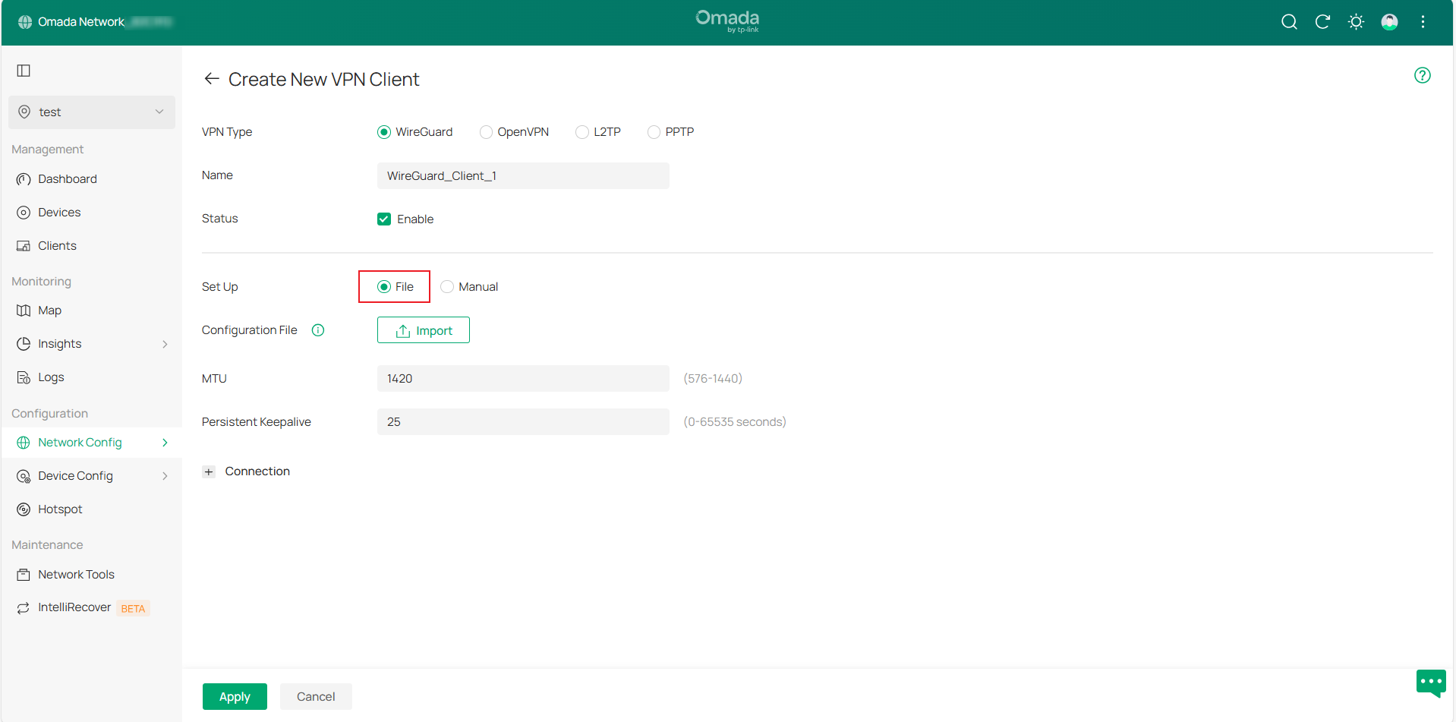Select Devices in the Management section
The height and width of the screenshot is (722, 1456).
[x=59, y=212]
